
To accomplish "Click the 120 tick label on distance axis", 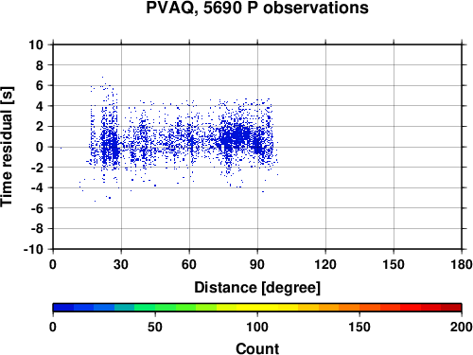I will 325,264.
